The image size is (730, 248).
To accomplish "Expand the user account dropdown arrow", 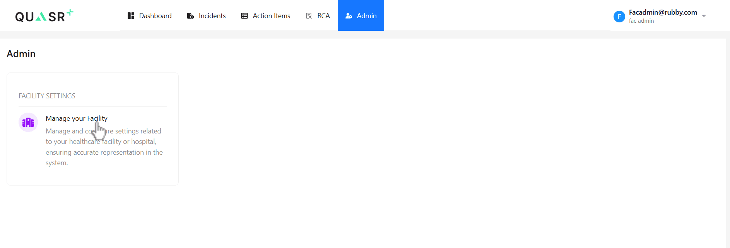I will click(704, 16).
